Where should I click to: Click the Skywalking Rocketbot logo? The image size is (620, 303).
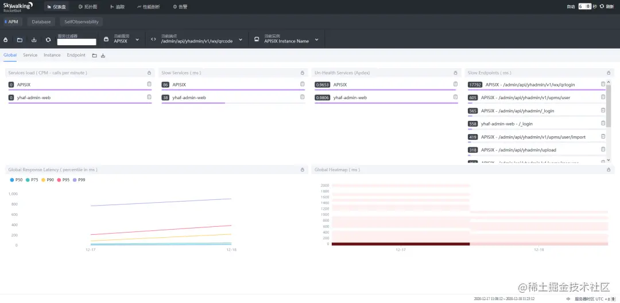tap(18, 7)
